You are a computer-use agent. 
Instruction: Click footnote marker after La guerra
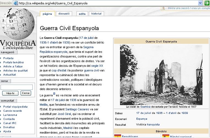pos(54,94)
